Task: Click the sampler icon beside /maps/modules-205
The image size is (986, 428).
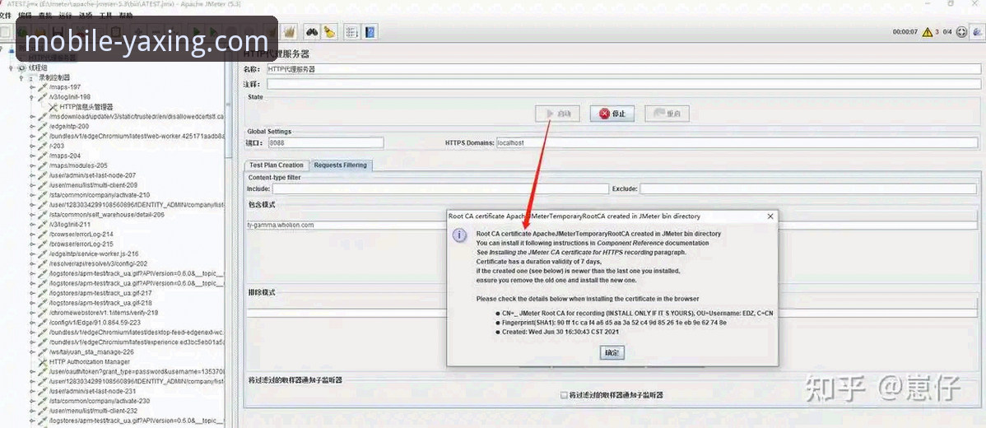Action: (43, 166)
